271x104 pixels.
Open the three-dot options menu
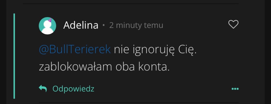[x=235, y=89]
